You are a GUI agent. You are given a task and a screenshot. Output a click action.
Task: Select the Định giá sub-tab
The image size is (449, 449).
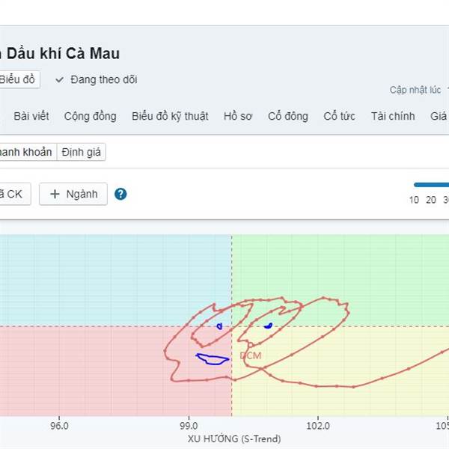click(82, 152)
